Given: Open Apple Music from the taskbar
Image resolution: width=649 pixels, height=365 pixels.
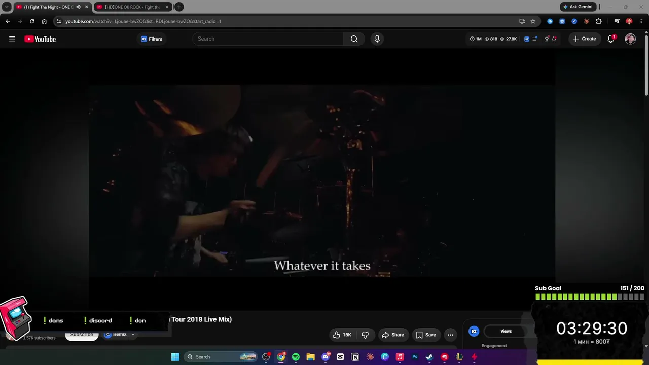Looking at the screenshot, I should tap(400, 357).
